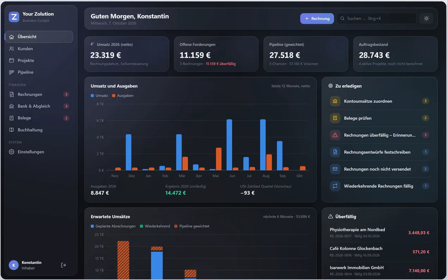
Task: Open the Your Zolution Z logo
Action: point(14,17)
